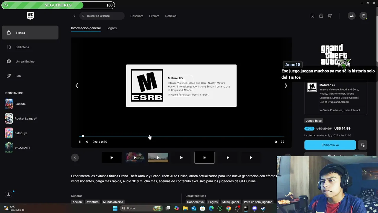Open the downloads icon in sidebar
Viewport: 378px width, 213px height.
(x=8, y=194)
